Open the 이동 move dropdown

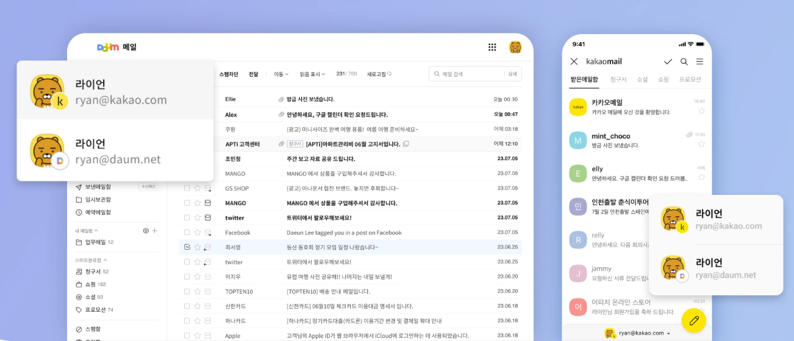(x=281, y=74)
